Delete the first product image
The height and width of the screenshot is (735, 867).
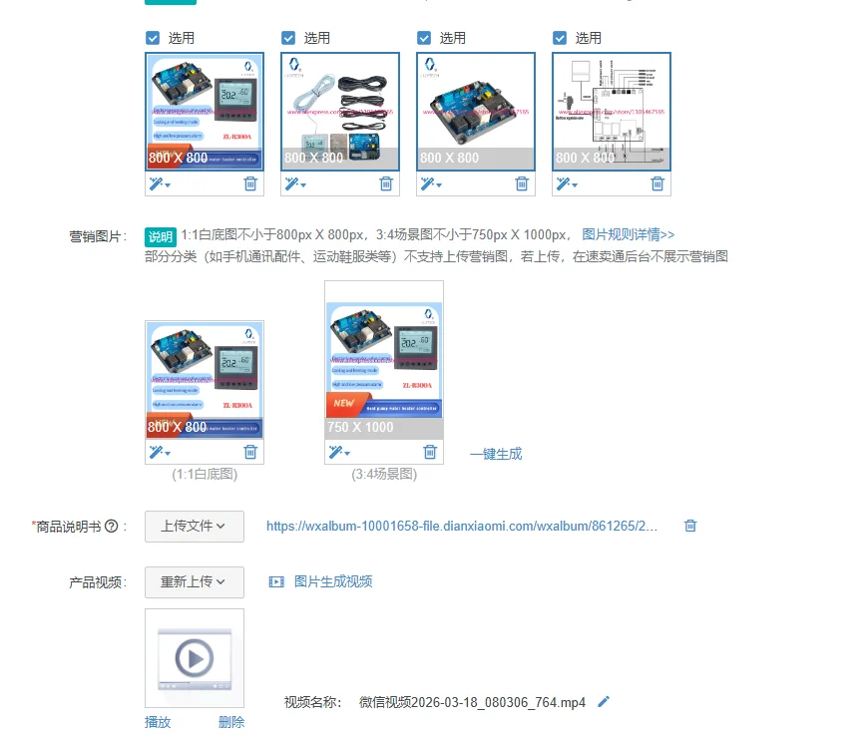tap(250, 184)
